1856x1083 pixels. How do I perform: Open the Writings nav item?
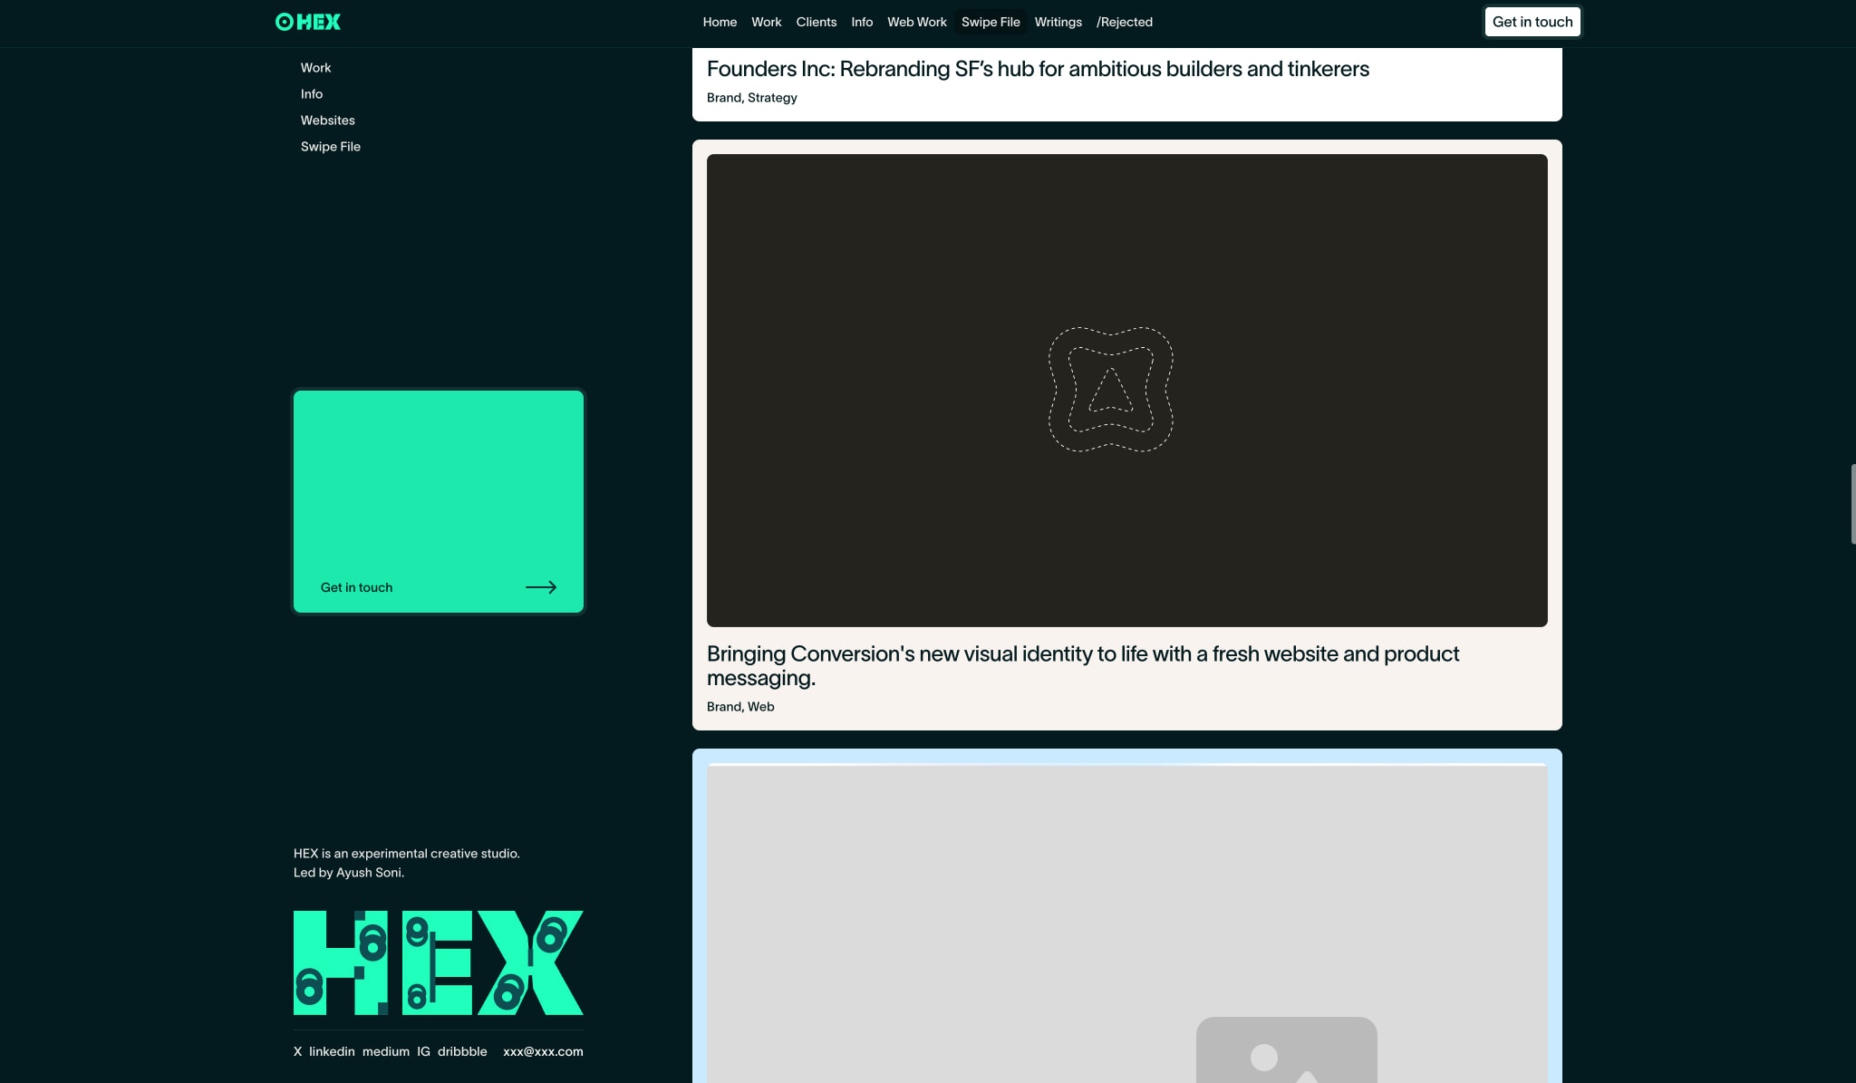(1058, 22)
